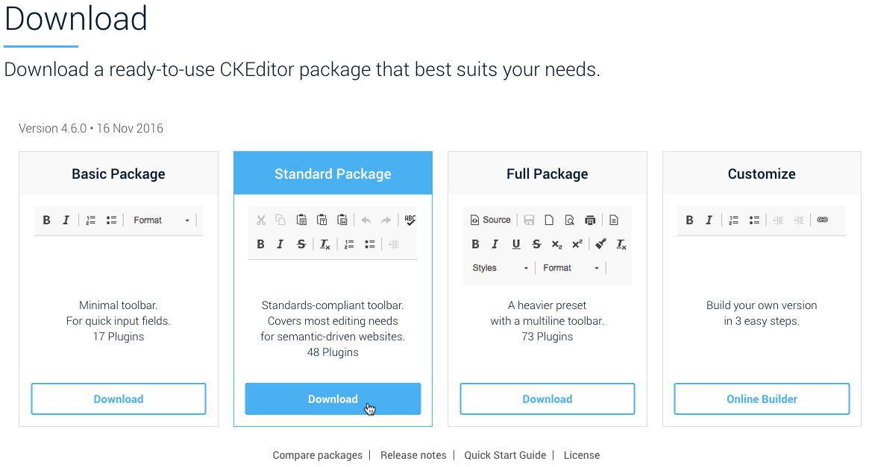
Task: Click the Quick Start Guide link
Action: [x=505, y=454]
